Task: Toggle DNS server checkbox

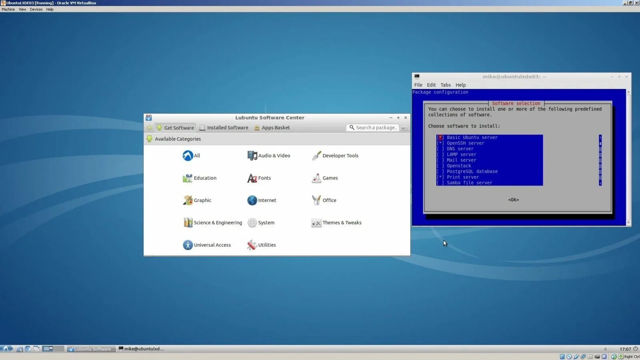Action: 440,149
